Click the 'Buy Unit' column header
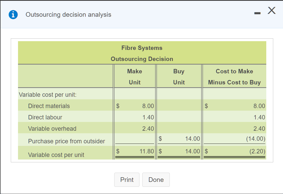 [x=179, y=77]
